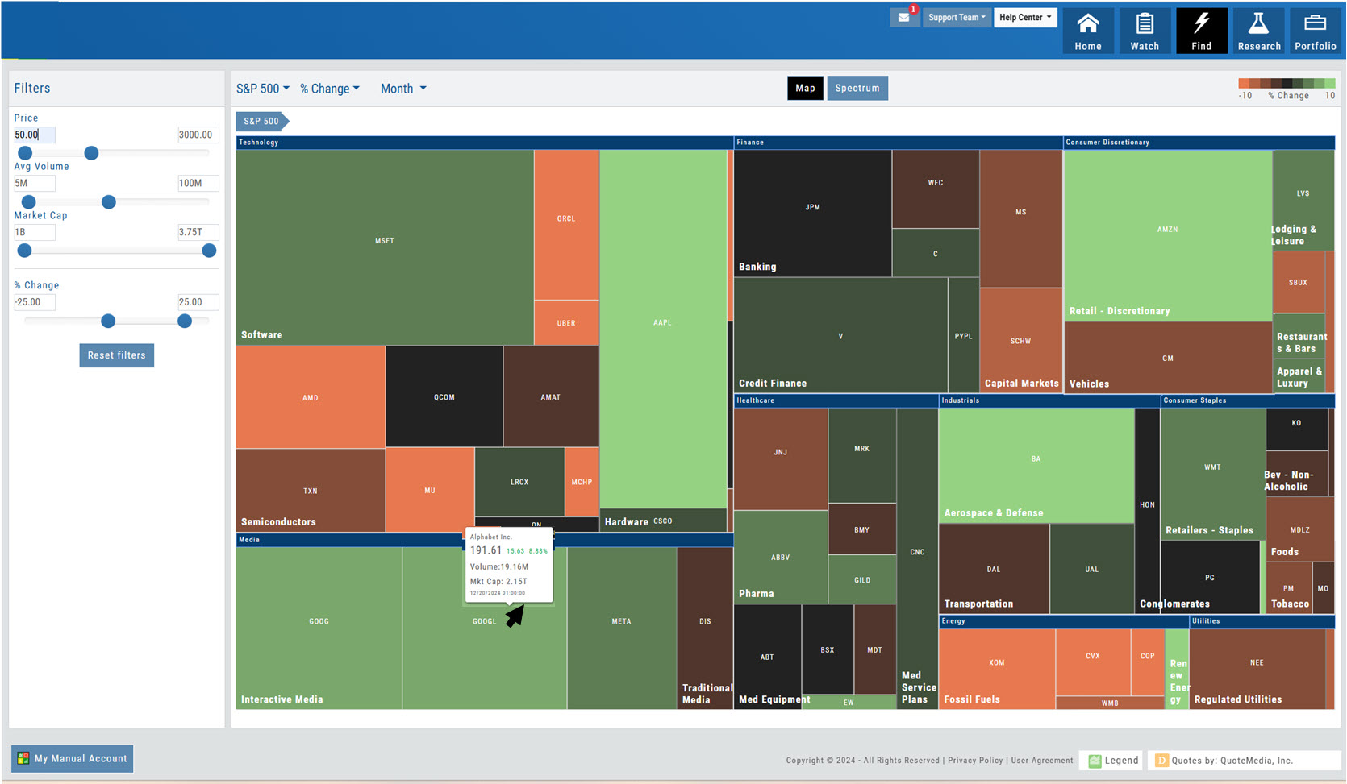Click the S&P 500 breadcrumb tag
Viewport: 1347px width, 784px height.
262,121
